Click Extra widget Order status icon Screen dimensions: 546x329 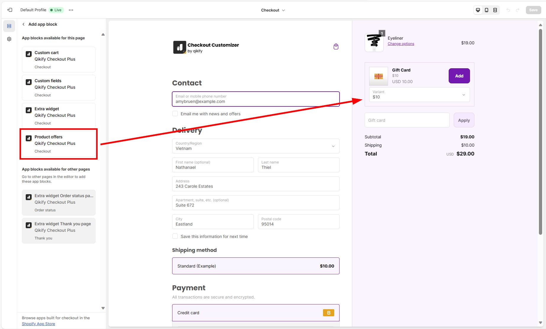pyautogui.click(x=29, y=197)
